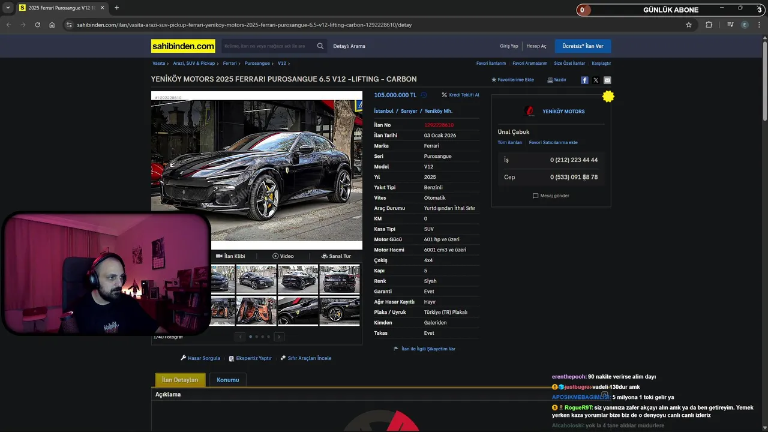The image size is (768, 432).
Task: Click the Karşılaştır compare link
Action: (x=601, y=63)
